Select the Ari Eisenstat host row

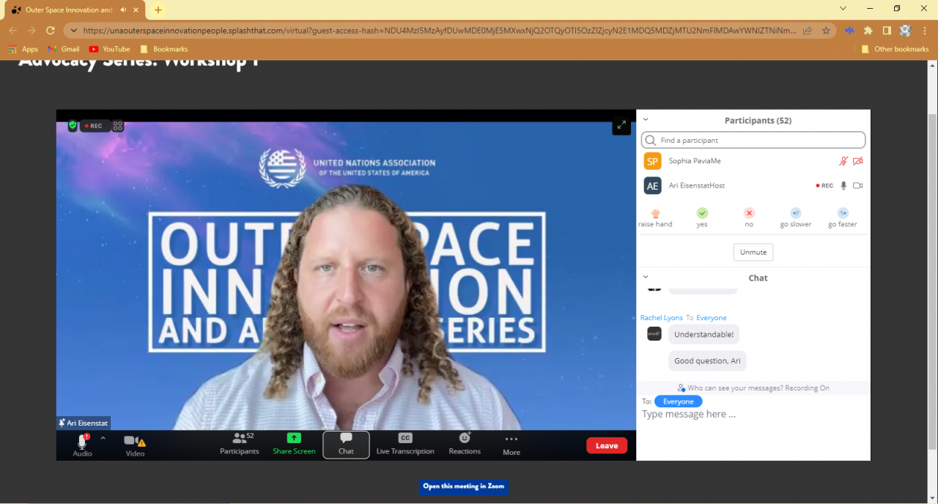753,185
